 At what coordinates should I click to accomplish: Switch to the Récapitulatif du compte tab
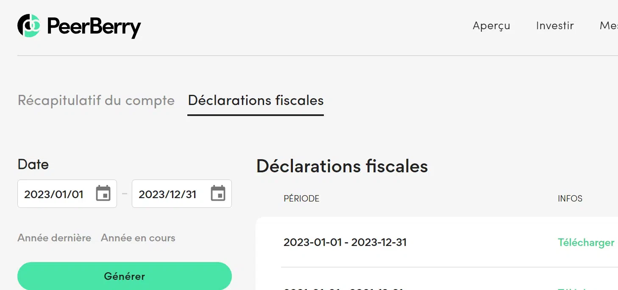pos(96,101)
